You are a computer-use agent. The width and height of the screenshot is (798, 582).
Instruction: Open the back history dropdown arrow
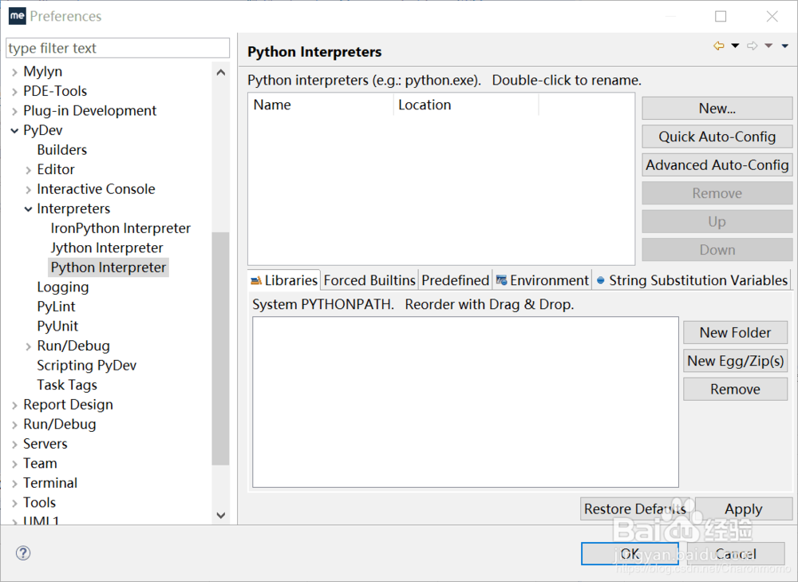[735, 46]
